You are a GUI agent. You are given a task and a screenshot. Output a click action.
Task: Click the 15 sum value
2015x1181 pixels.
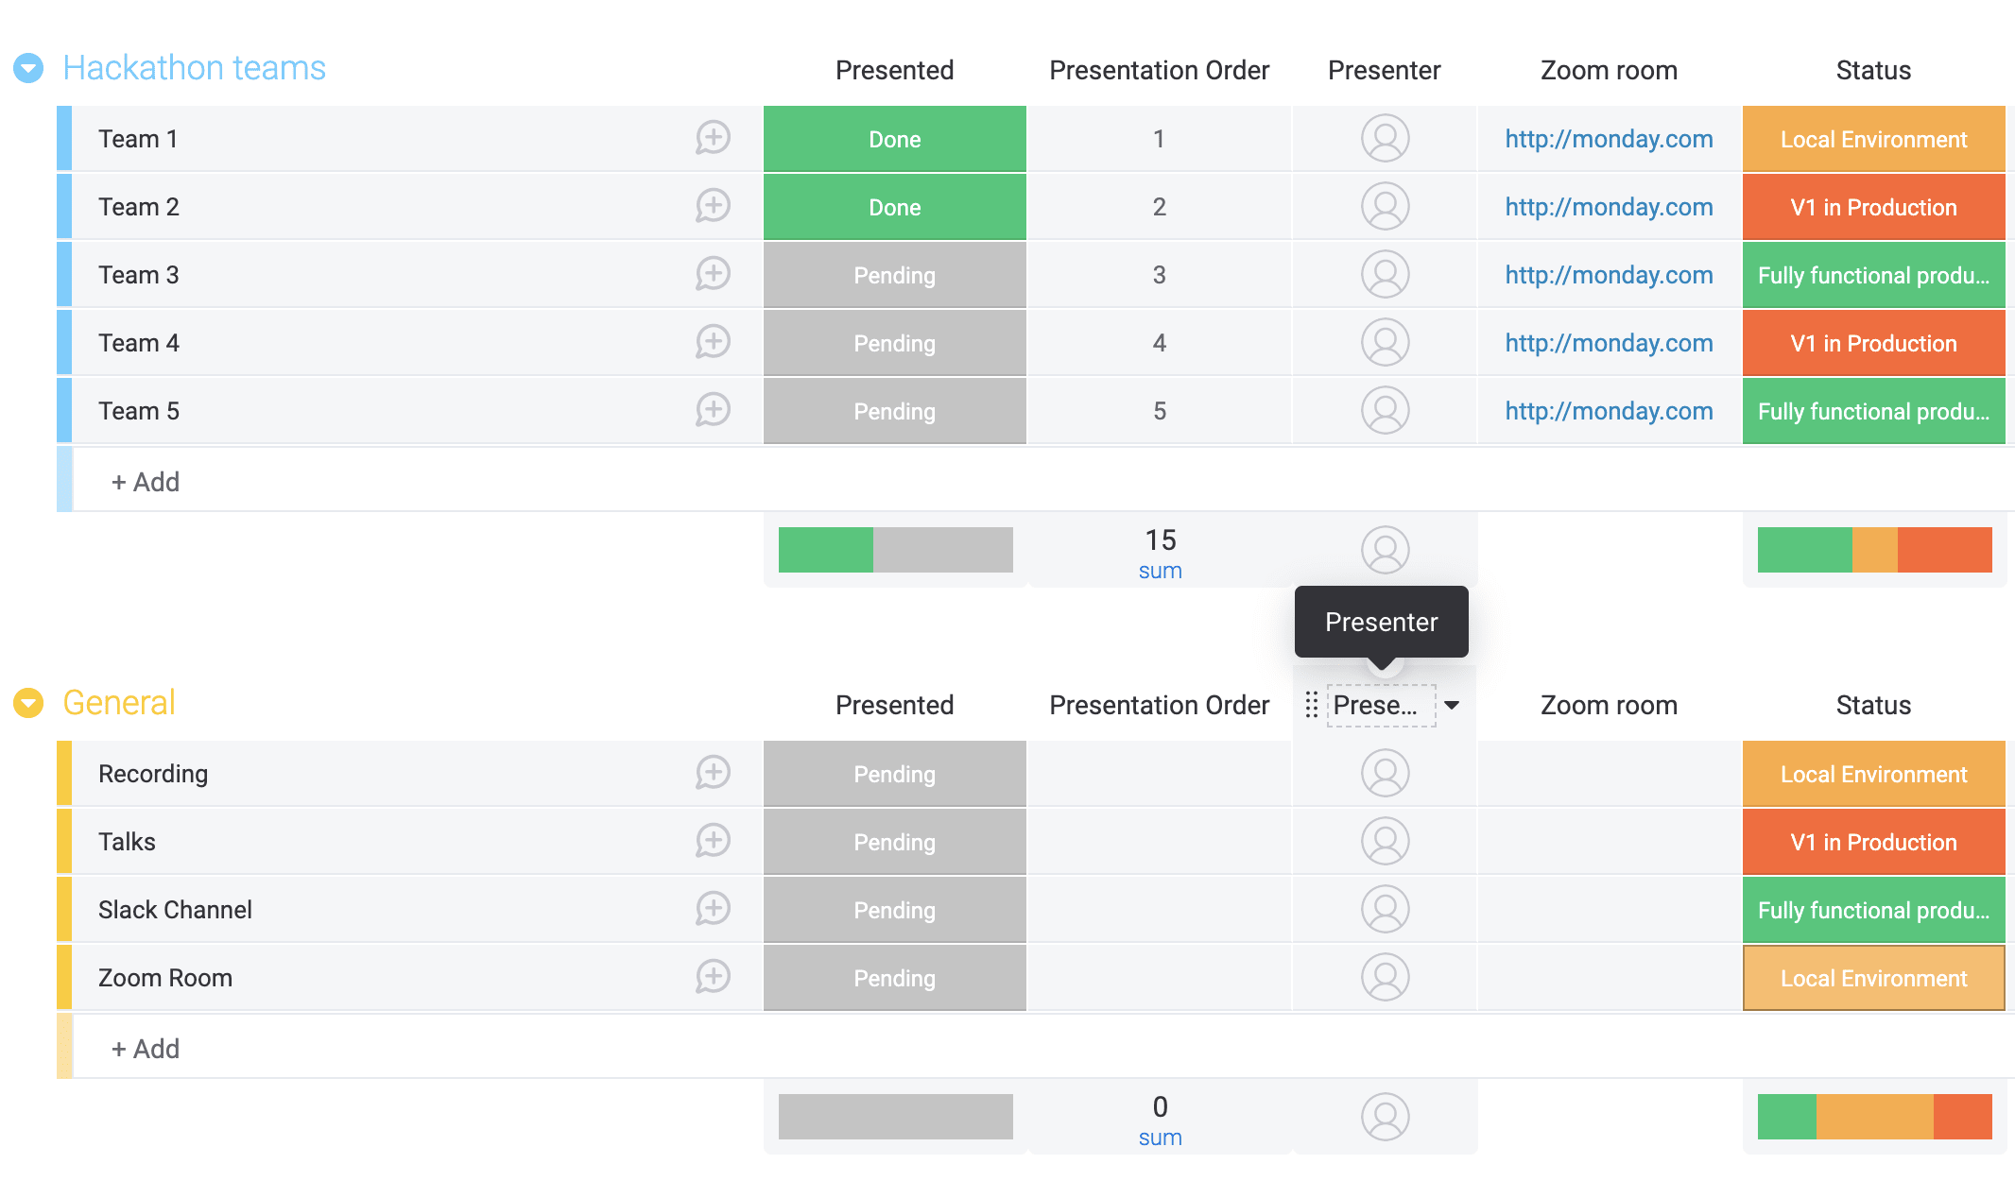1160,540
